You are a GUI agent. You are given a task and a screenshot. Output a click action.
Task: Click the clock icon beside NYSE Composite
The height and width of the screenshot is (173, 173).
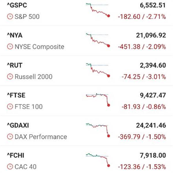coord(10,47)
